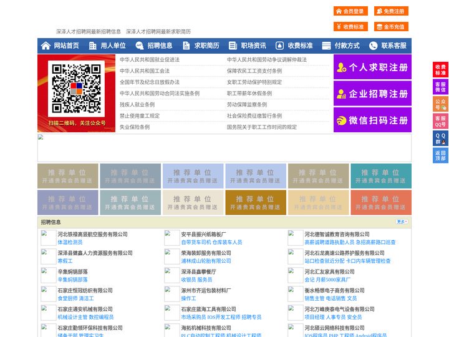The image size is (449, 337).
Task: Click the broken banner image below QR code
Action: click(224, 148)
